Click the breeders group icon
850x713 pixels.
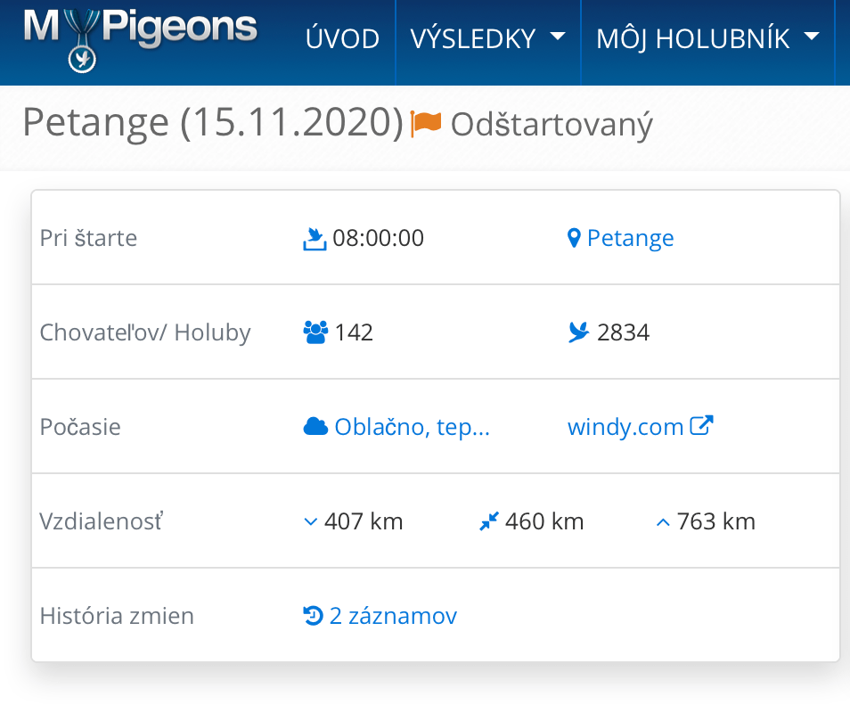(x=315, y=332)
